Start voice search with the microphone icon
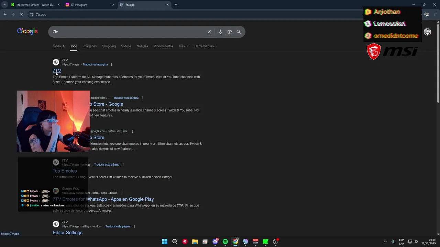Screen dimensions: 440x247 pyautogui.click(x=220, y=32)
